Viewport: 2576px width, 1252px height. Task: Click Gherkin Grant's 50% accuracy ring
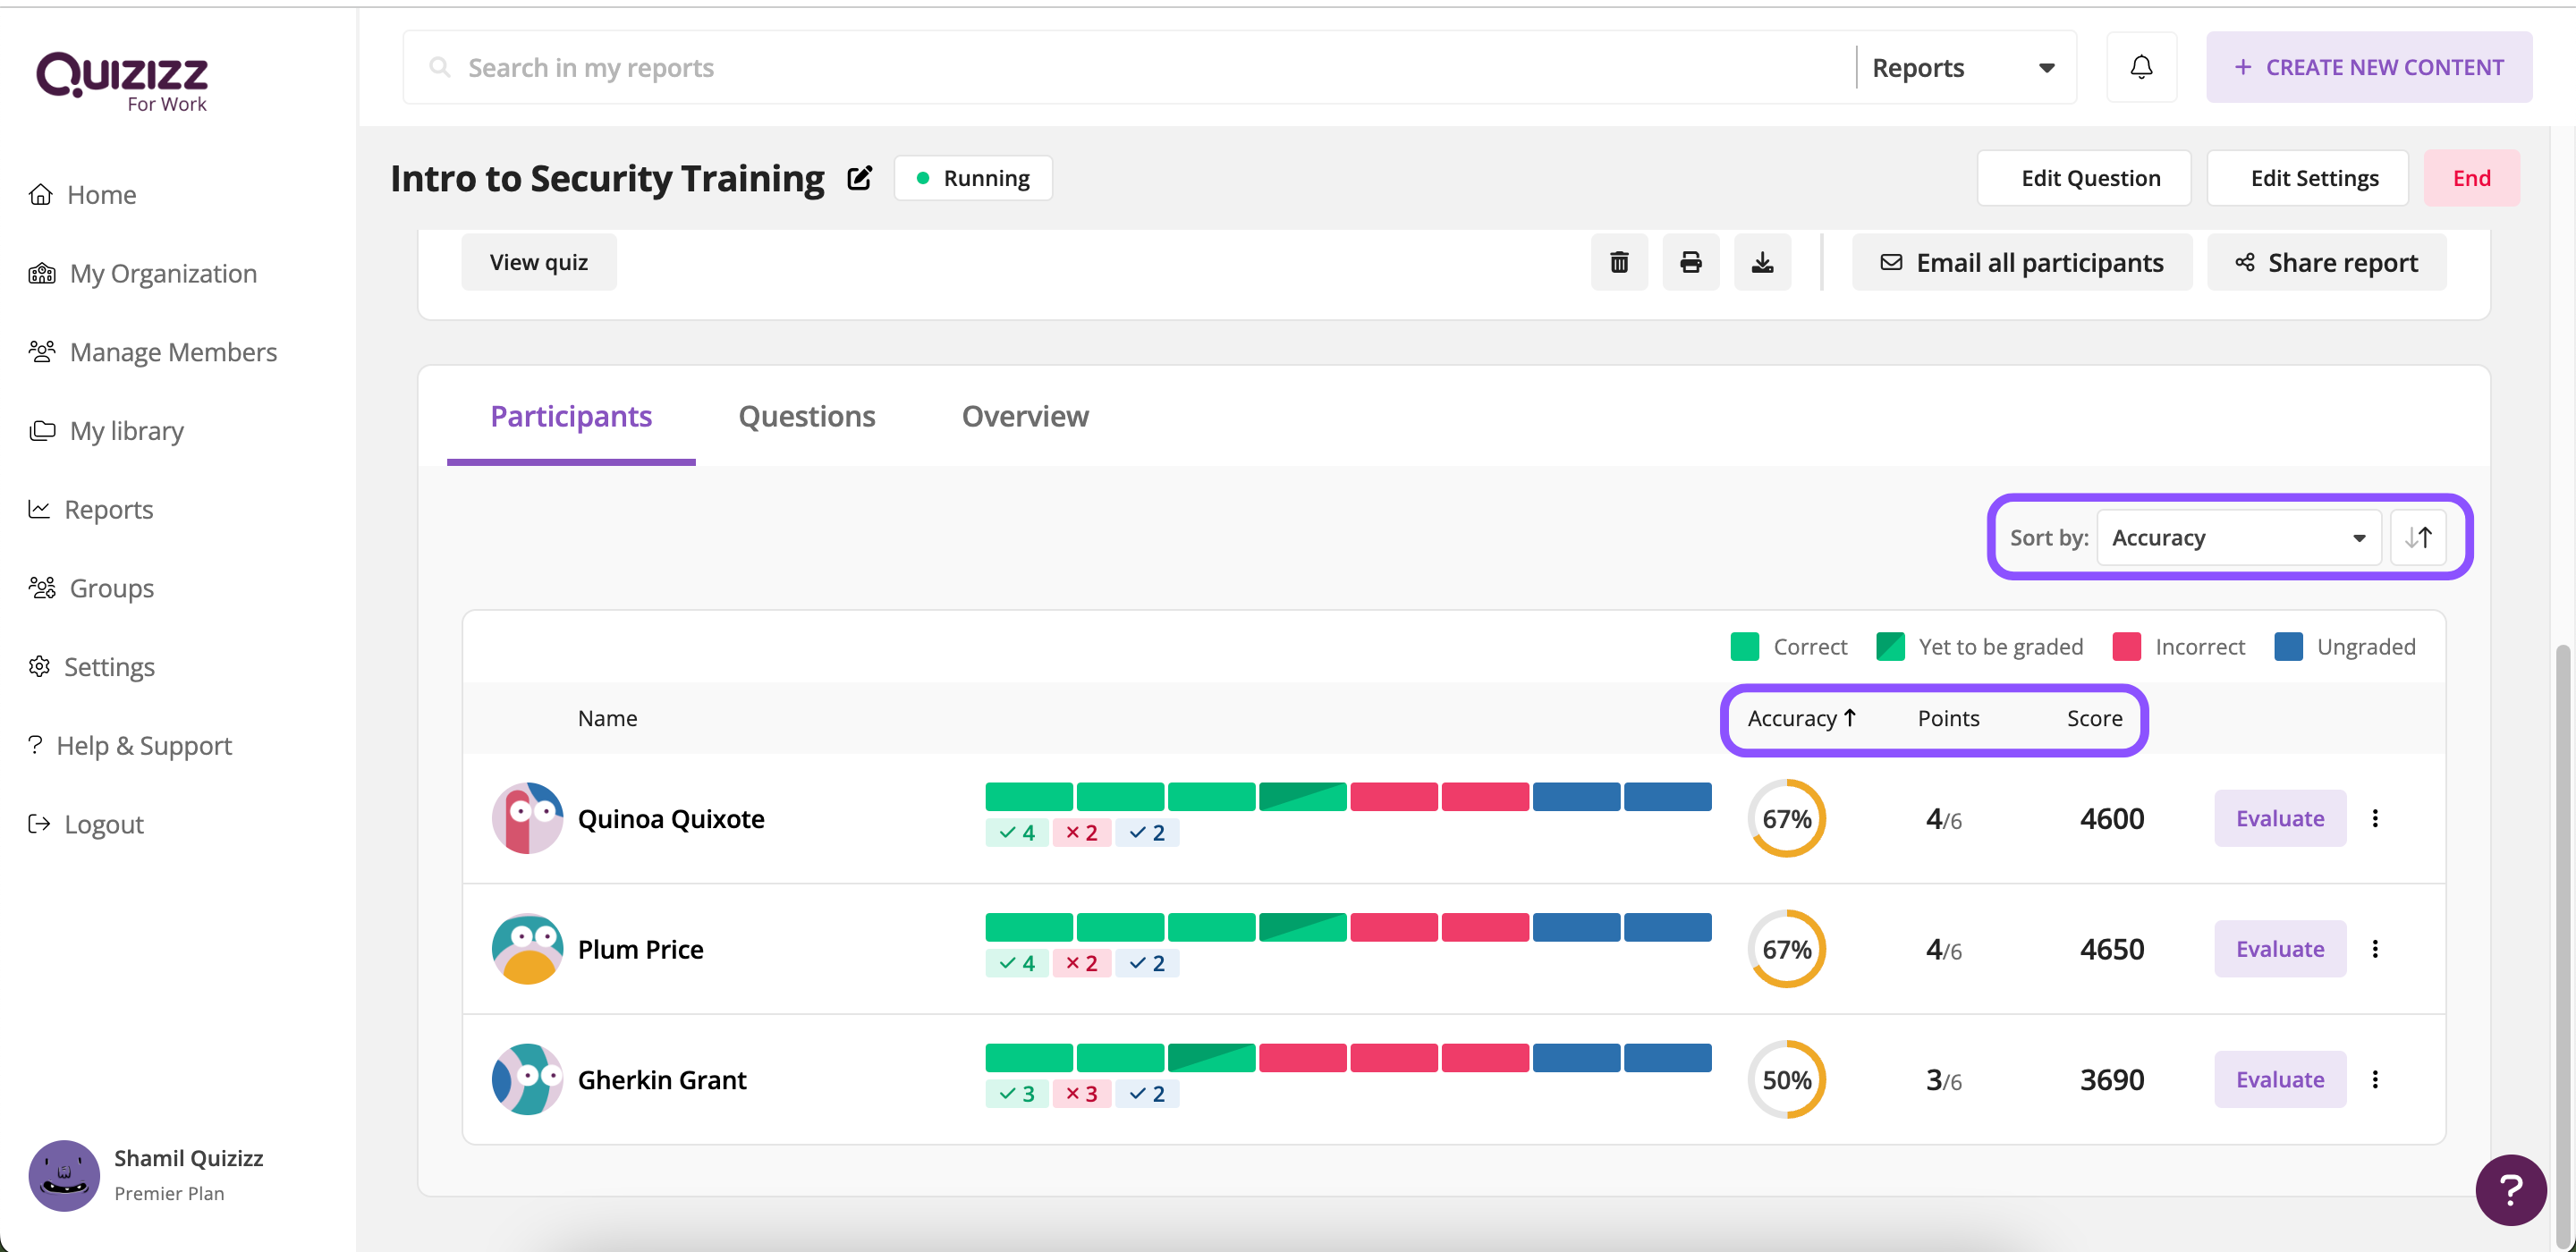click(x=1787, y=1079)
